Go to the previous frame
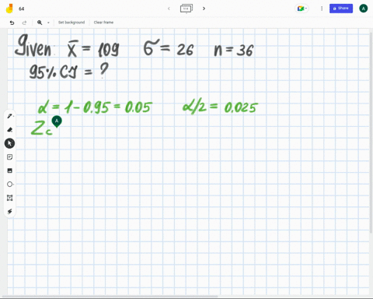The height and width of the screenshot is (299, 373). pos(169,9)
